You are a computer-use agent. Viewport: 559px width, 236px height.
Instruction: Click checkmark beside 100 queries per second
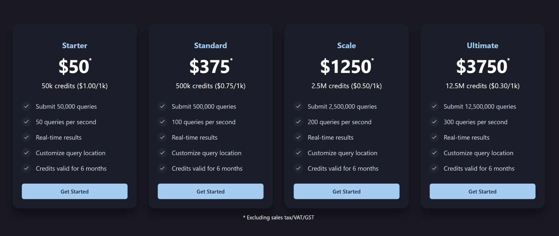pos(162,122)
